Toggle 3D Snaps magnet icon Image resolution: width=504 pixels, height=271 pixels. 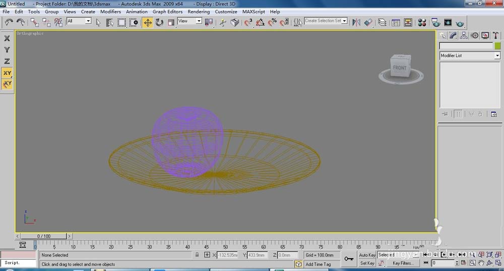click(x=248, y=22)
